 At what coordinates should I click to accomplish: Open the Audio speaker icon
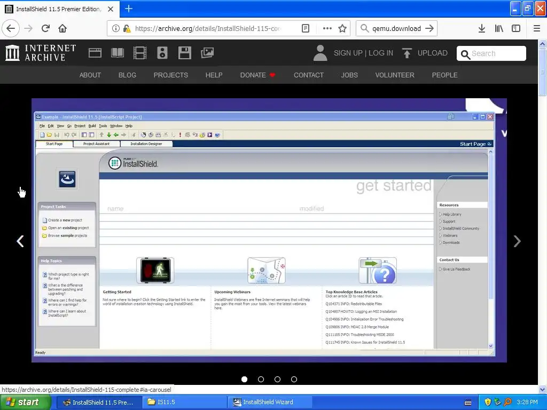pyautogui.click(x=162, y=53)
